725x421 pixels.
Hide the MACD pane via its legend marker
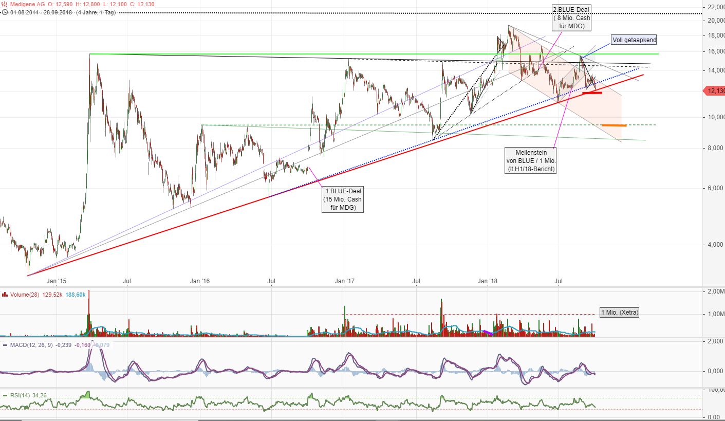click(x=5, y=344)
